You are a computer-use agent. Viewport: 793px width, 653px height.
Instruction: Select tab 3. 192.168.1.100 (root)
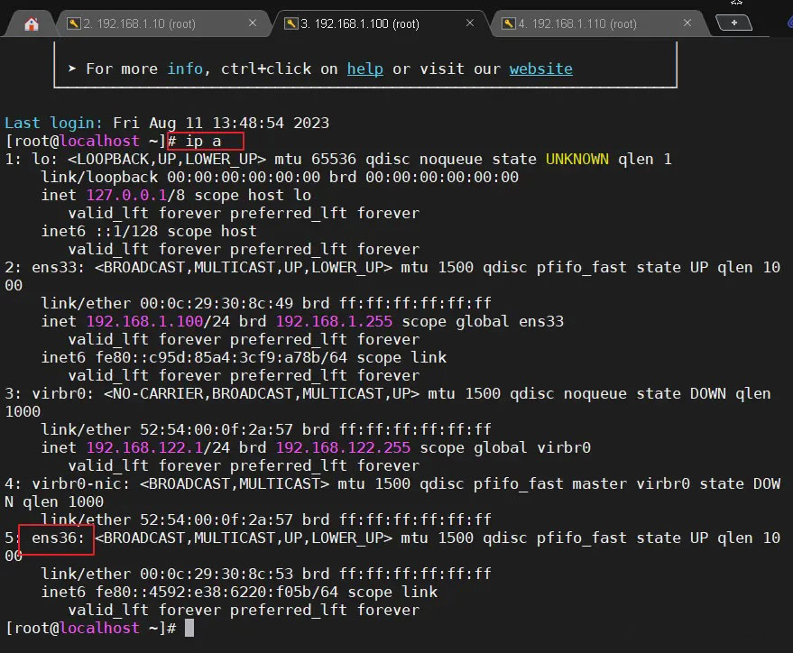pos(359,23)
